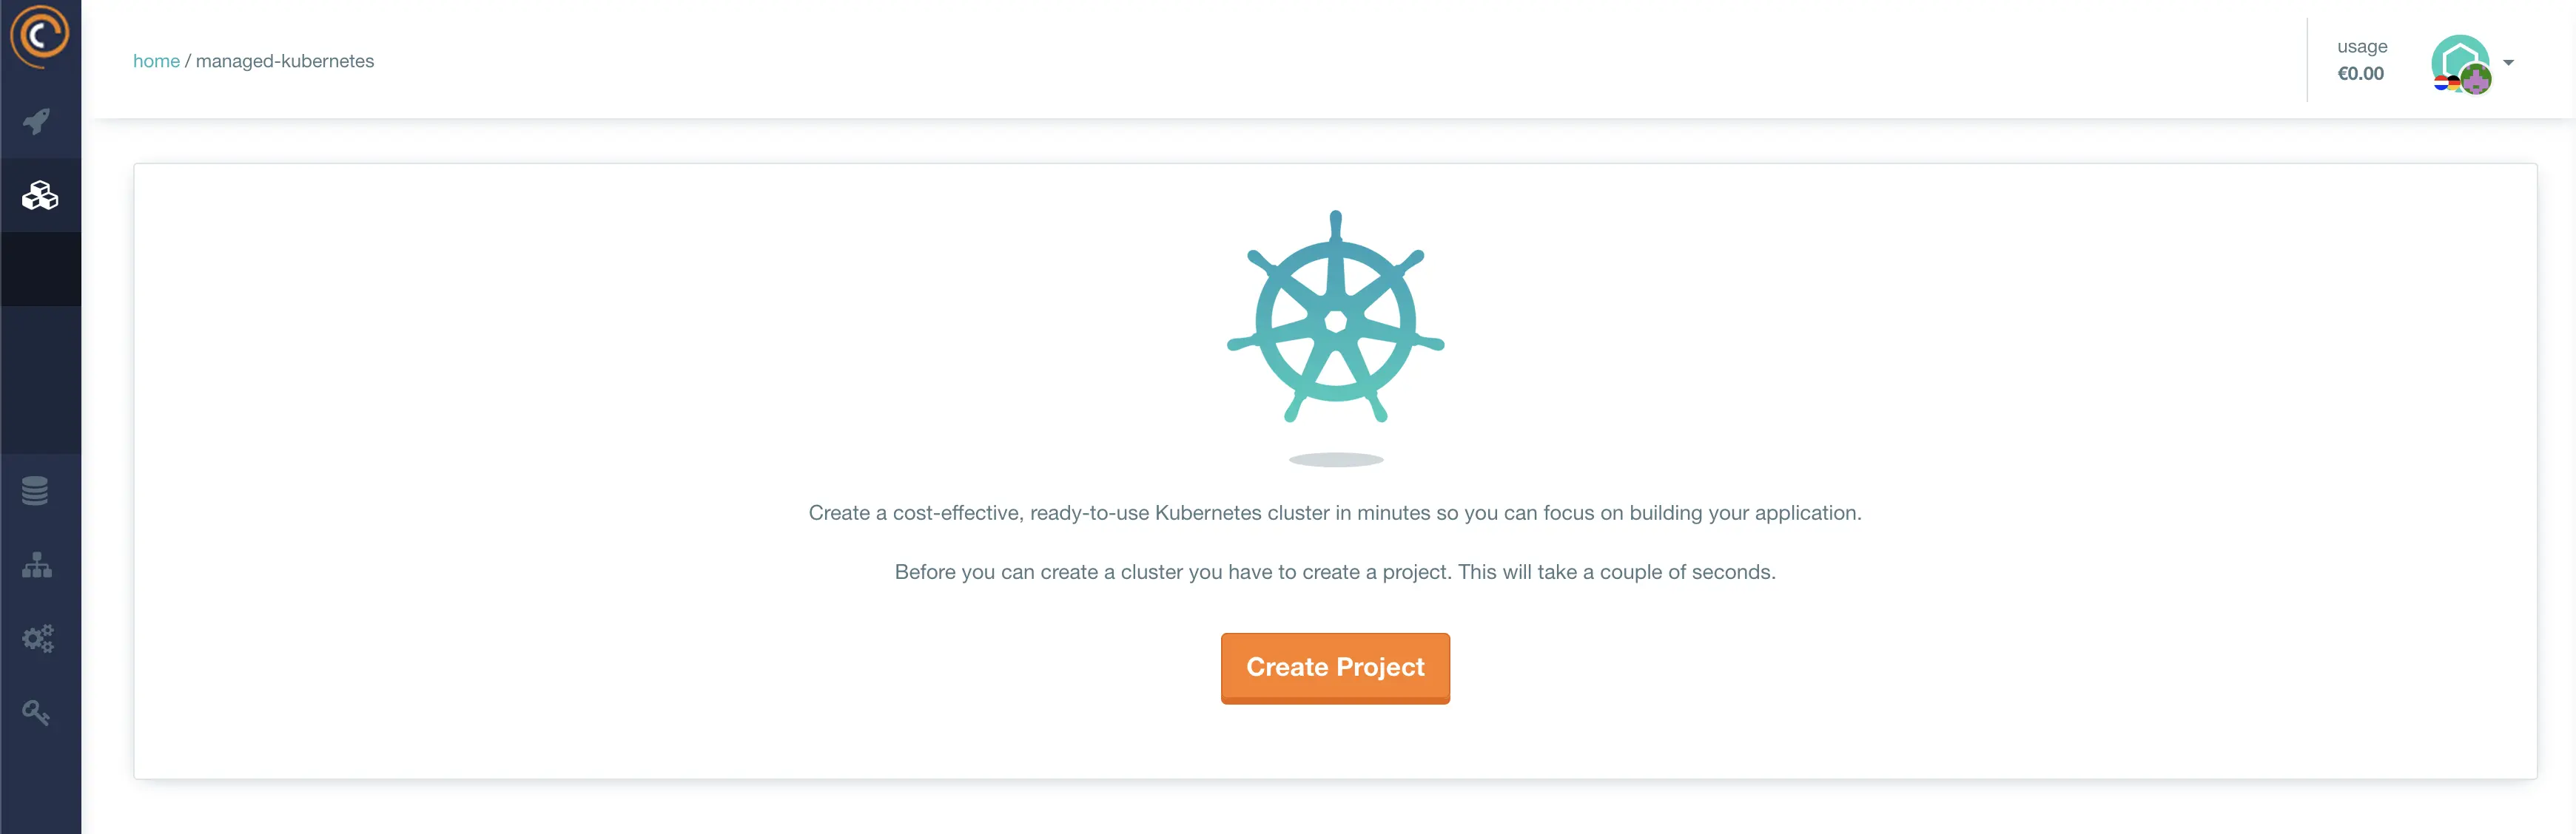The width and height of the screenshot is (2576, 834).
Task: Click the orange CloudSigma logo
Action: point(40,37)
